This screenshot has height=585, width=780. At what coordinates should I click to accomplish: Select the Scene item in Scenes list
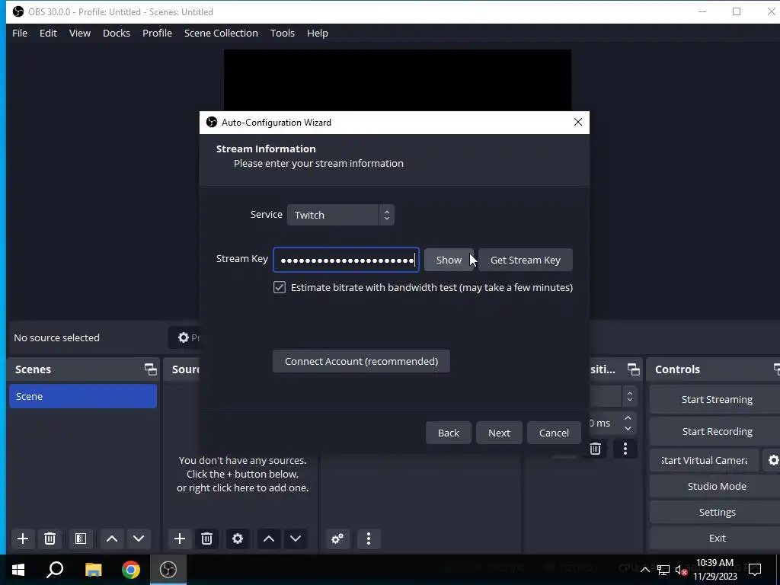[82, 396]
